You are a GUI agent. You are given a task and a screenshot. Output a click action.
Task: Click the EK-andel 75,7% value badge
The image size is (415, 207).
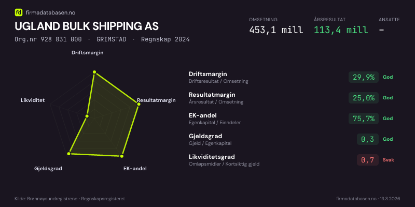364,119
